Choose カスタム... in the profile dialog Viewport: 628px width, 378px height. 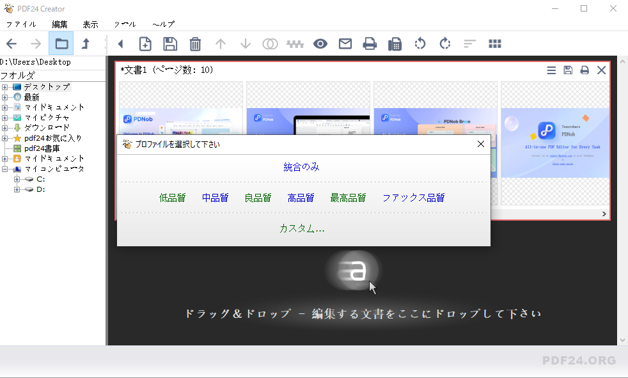302,227
